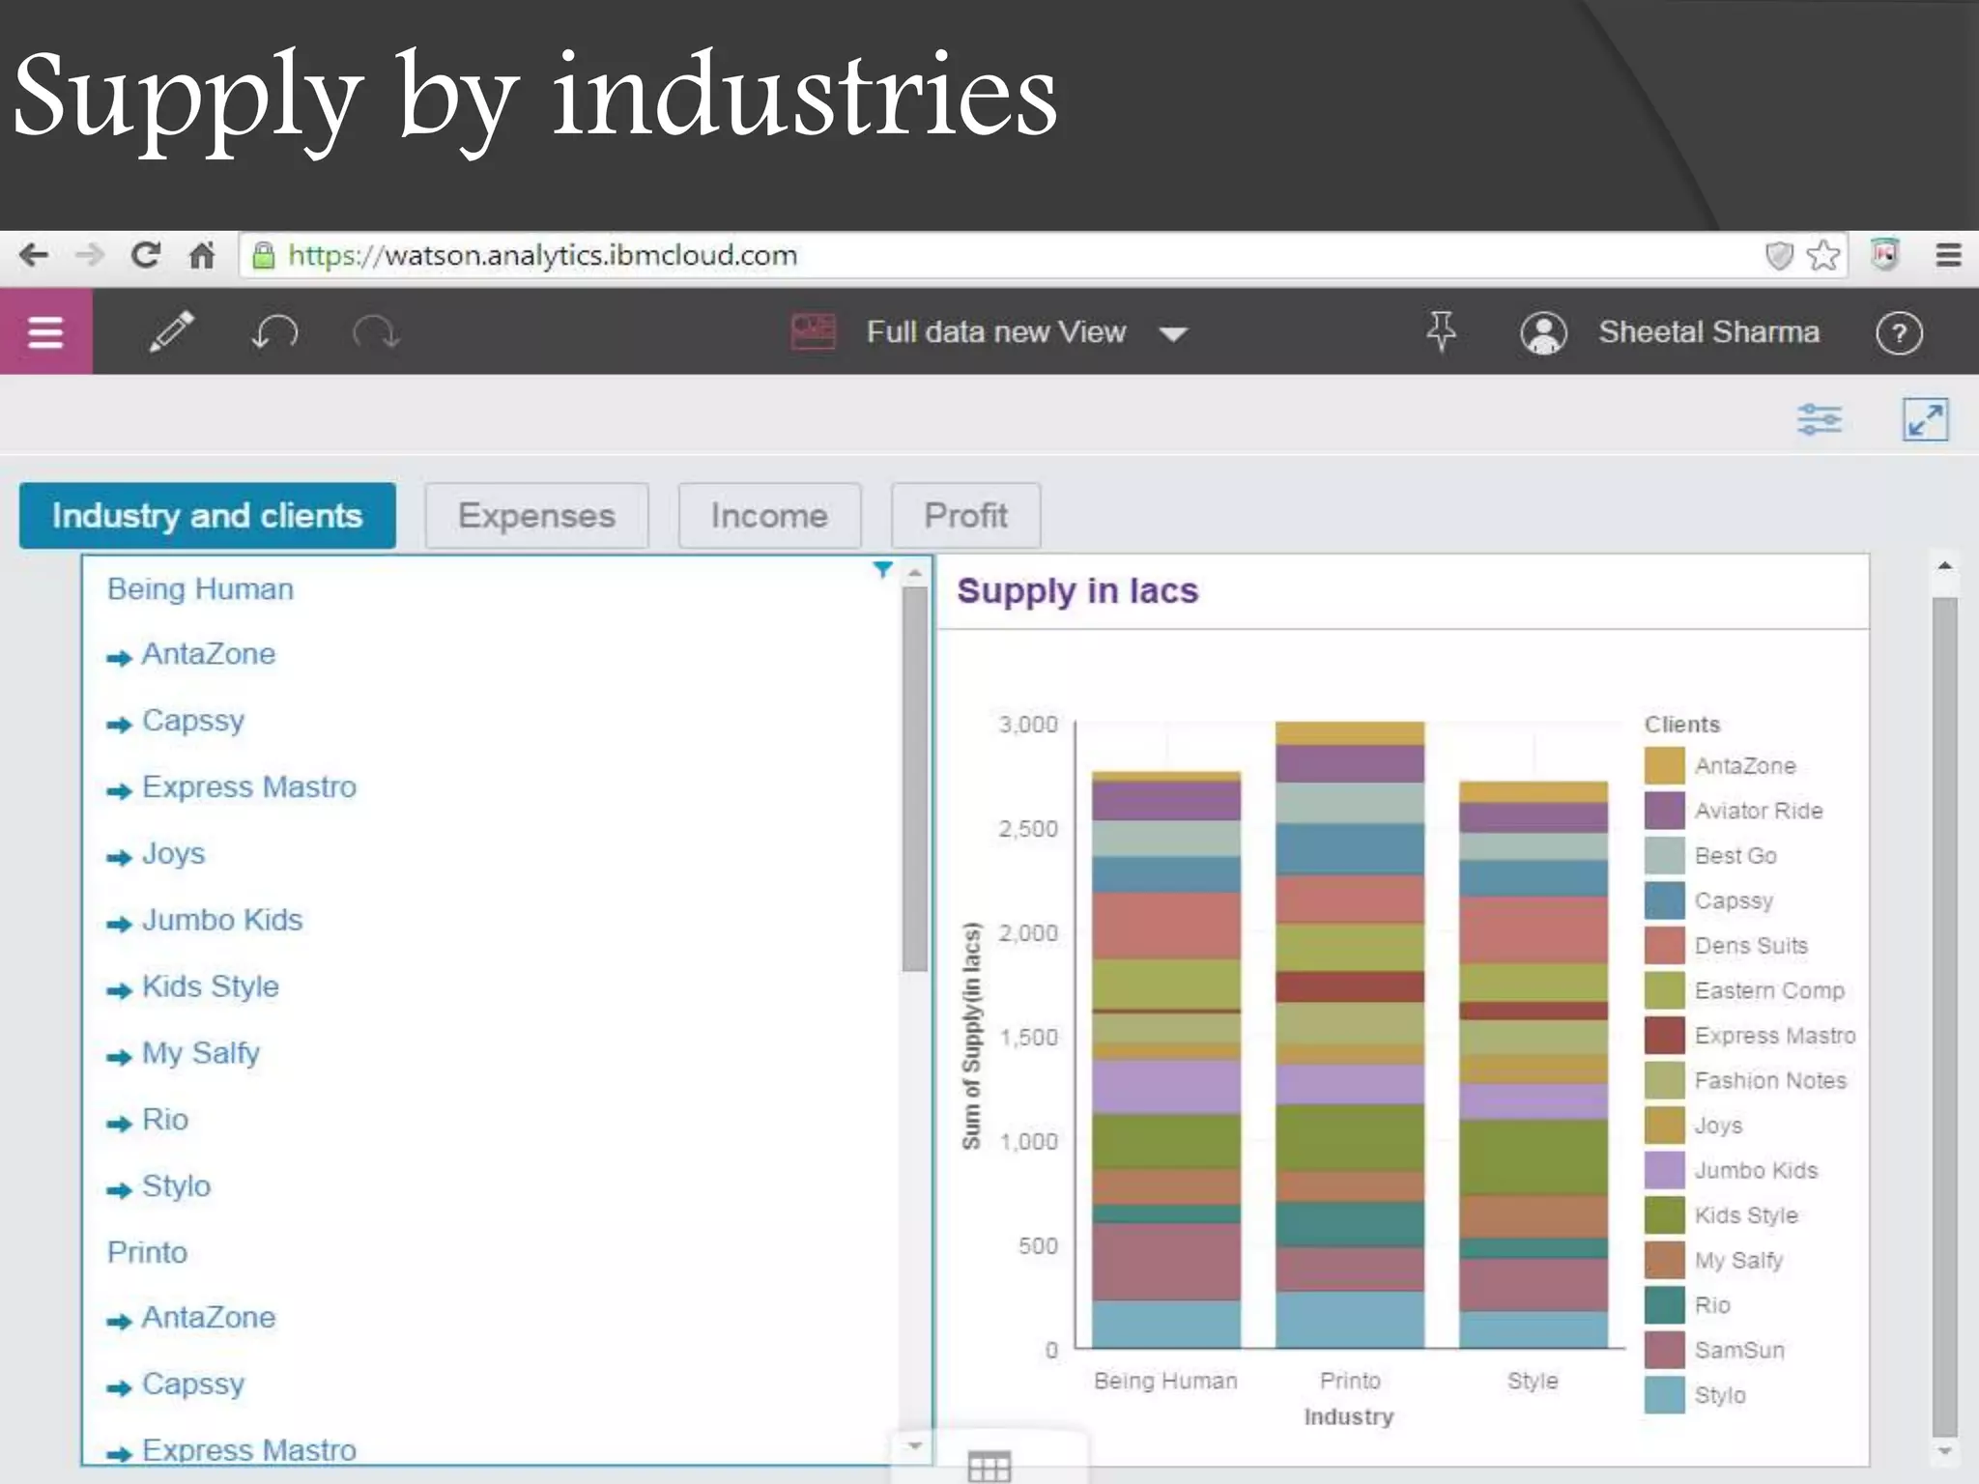1979x1484 pixels.
Task: Click the list filter funnel icon
Action: [x=882, y=570]
